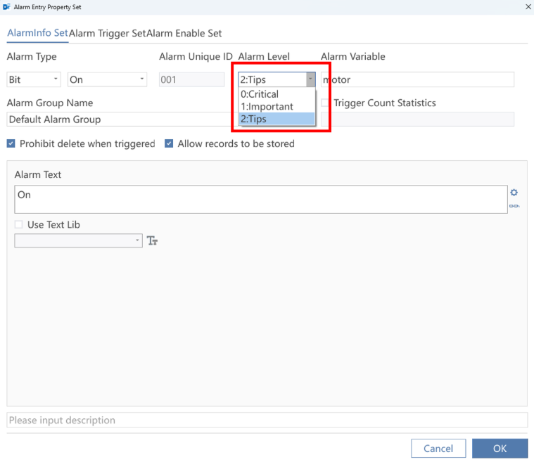
Task: Confirm with the OK button
Action: pyautogui.click(x=500, y=449)
